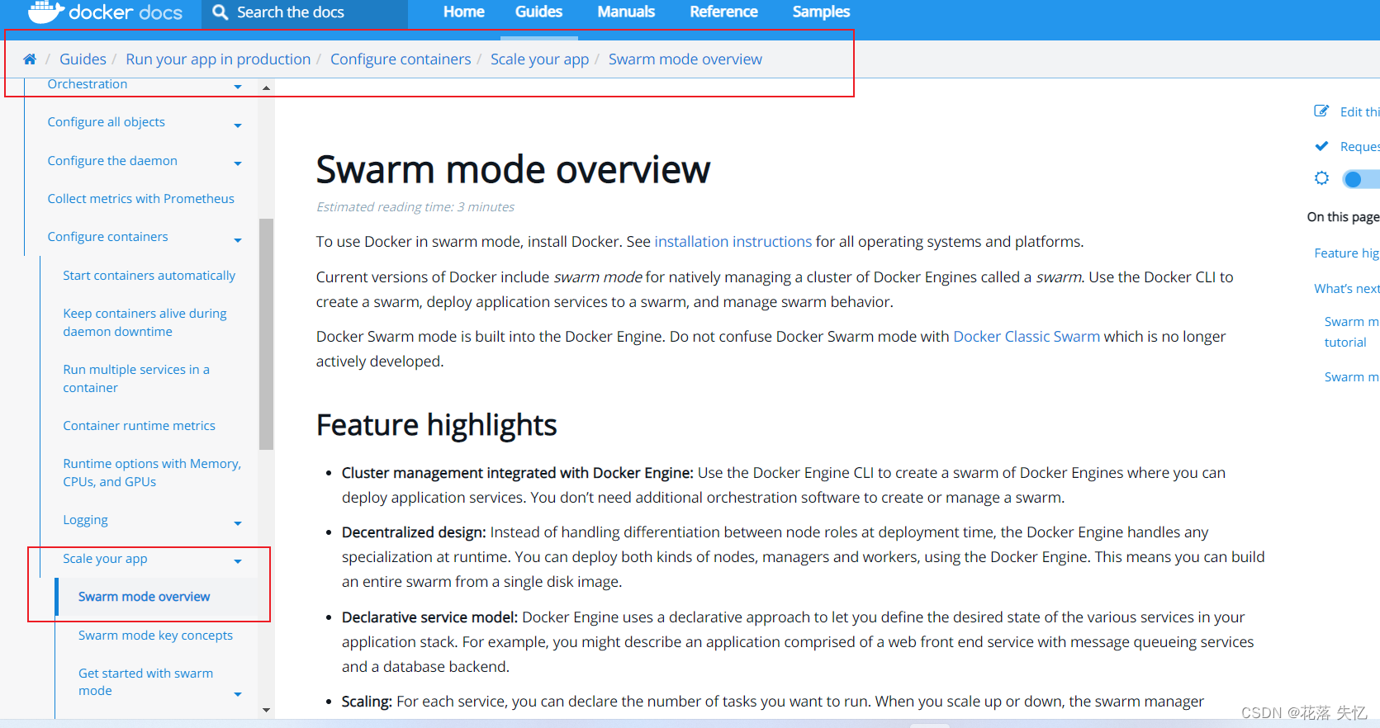Select Swarm mode overview in sidebar
This screenshot has width=1380, height=728.
[x=144, y=597]
